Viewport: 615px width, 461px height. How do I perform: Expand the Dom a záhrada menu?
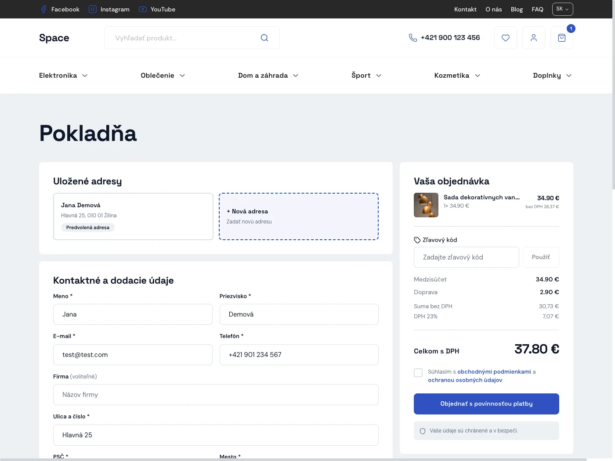268,76
